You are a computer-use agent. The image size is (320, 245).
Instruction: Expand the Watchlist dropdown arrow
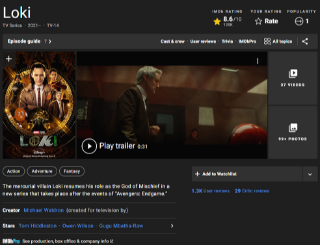[310, 174]
